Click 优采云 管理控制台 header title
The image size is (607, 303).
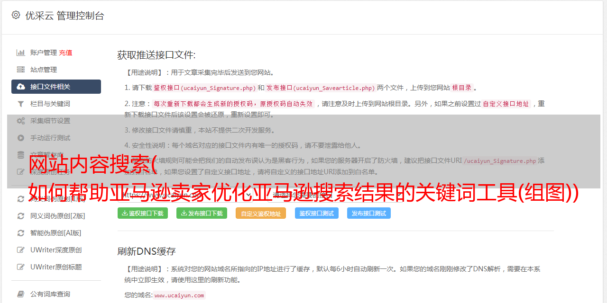pos(64,16)
